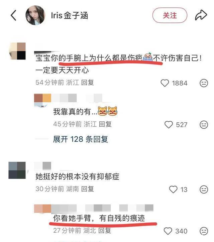Dislike the 1884-likes comment via face icon
The width and height of the screenshot is (214, 242).
(x=204, y=83)
